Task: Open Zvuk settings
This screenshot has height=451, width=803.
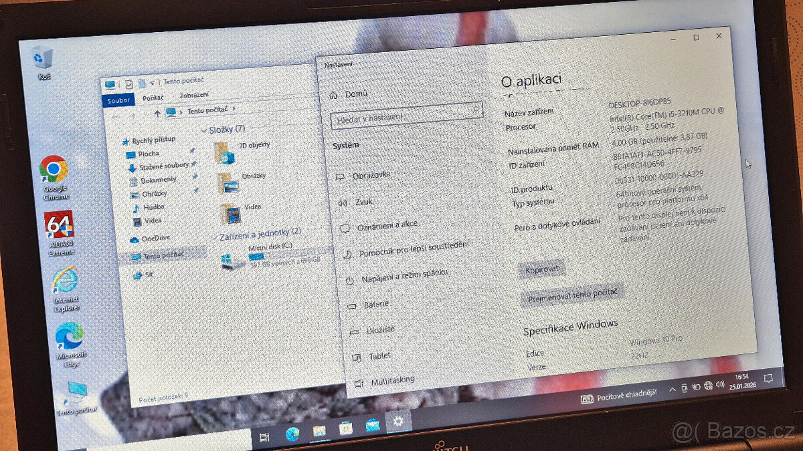Action: click(x=357, y=201)
